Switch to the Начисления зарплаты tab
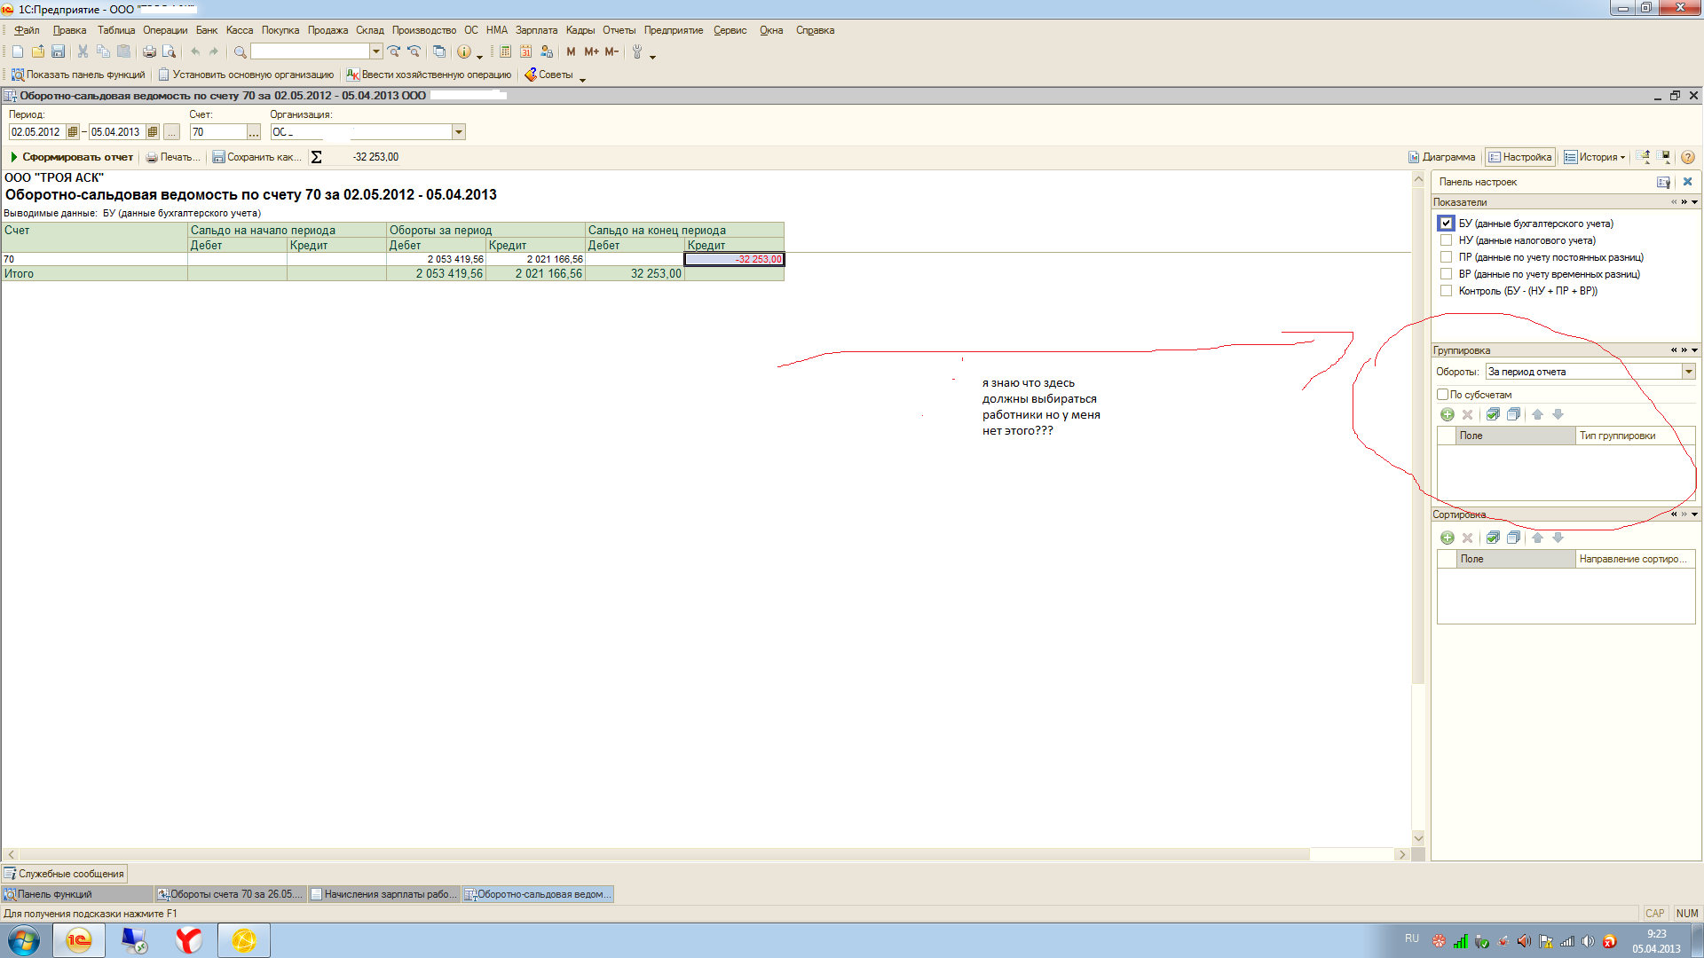Screen dimensions: 1704x958 point(383,894)
